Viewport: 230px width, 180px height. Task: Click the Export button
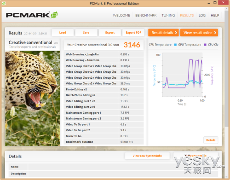(110, 33)
